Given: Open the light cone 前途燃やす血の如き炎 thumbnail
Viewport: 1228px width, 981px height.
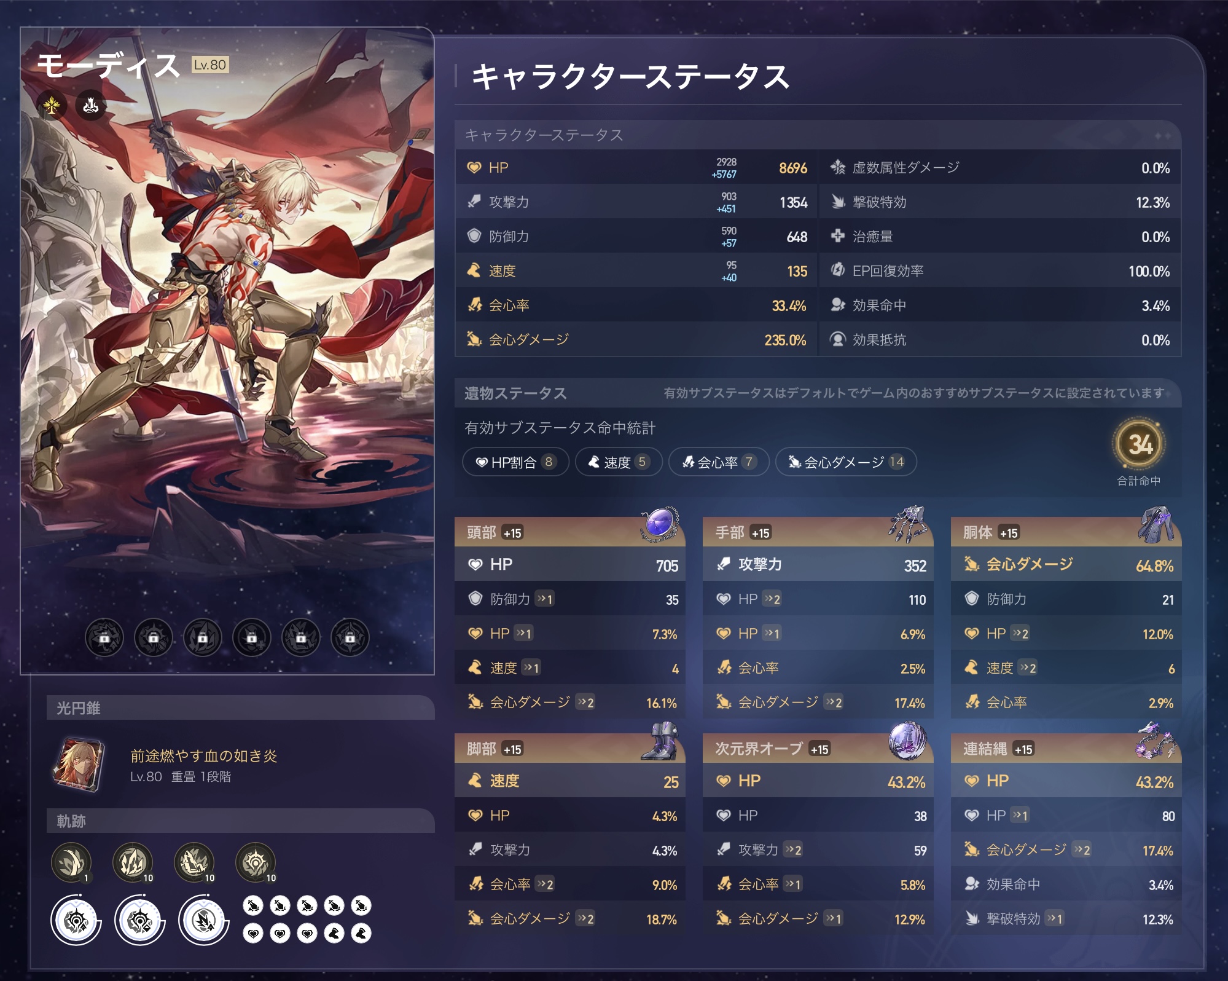Looking at the screenshot, I should coord(79,765).
